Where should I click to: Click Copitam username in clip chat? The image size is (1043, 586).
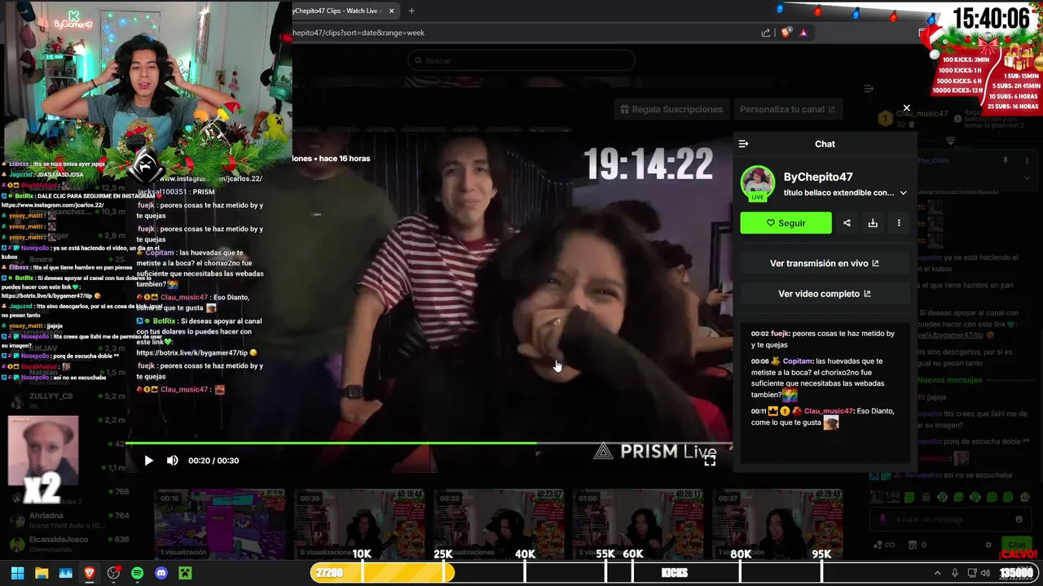[798, 361]
